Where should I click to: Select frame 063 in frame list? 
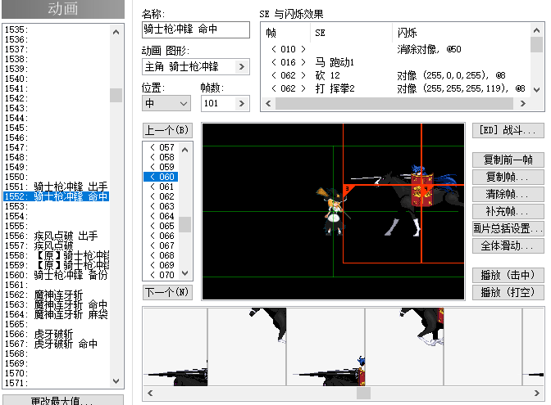click(x=162, y=206)
